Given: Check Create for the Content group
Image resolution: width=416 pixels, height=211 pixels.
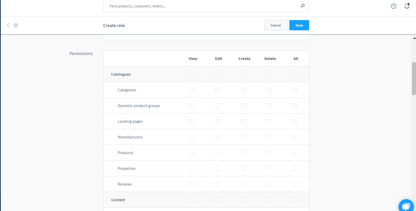Looking at the screenshot, I should tap(243, 200).
